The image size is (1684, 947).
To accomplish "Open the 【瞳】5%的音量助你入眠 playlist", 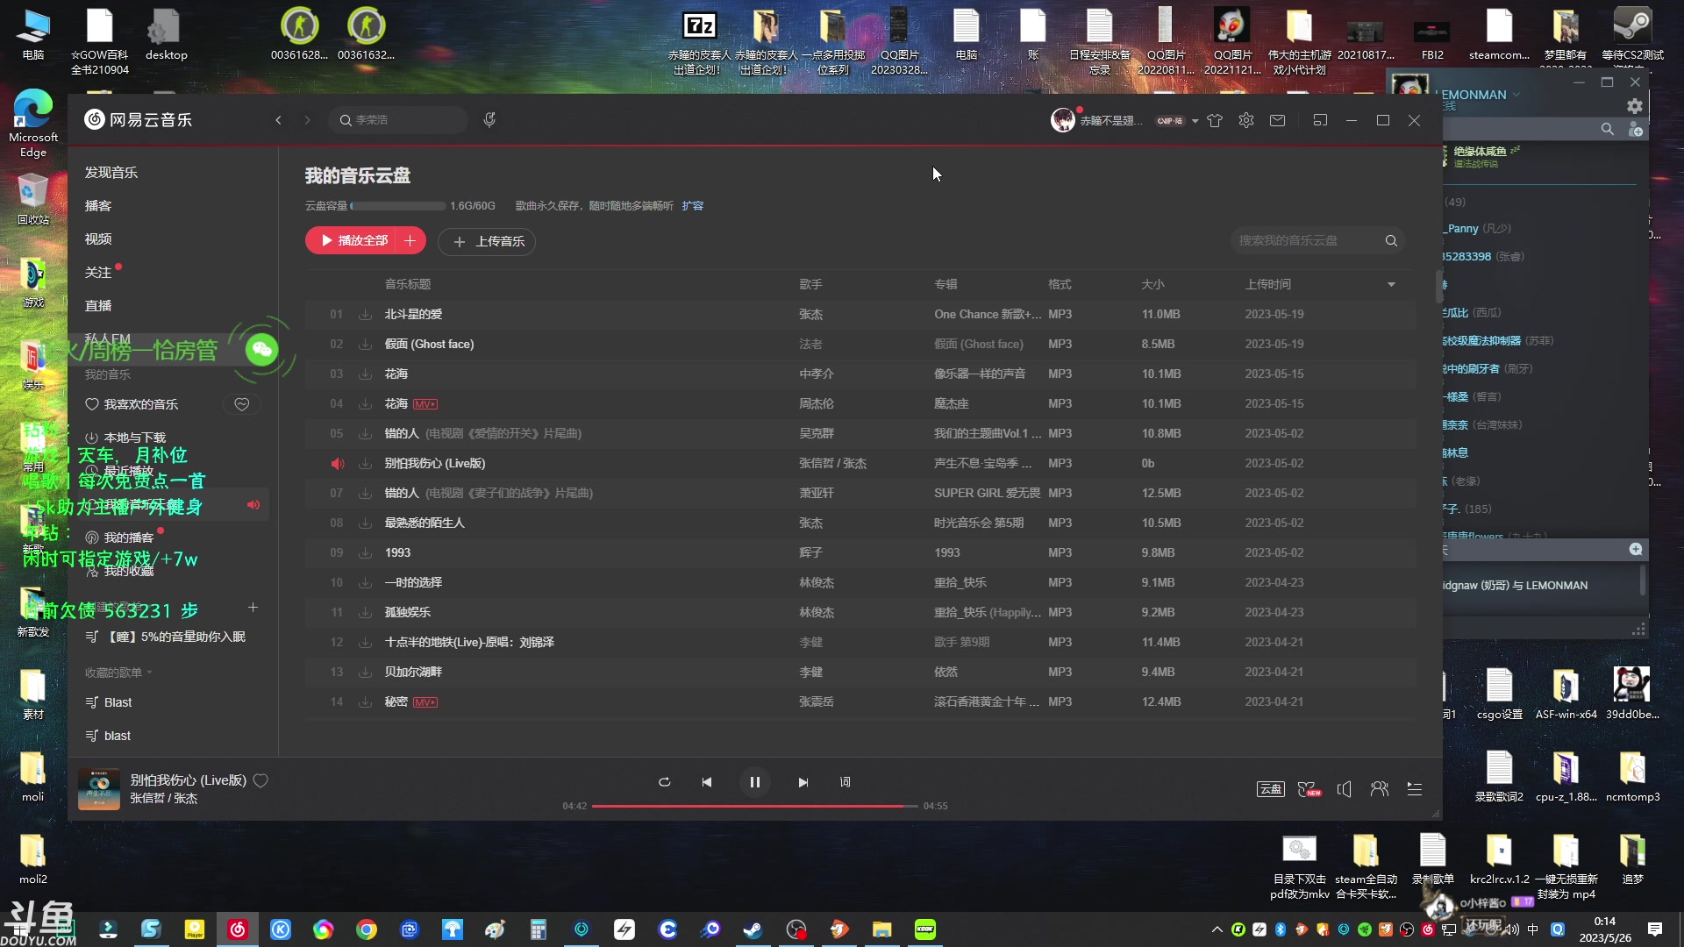I will (165, 637).
